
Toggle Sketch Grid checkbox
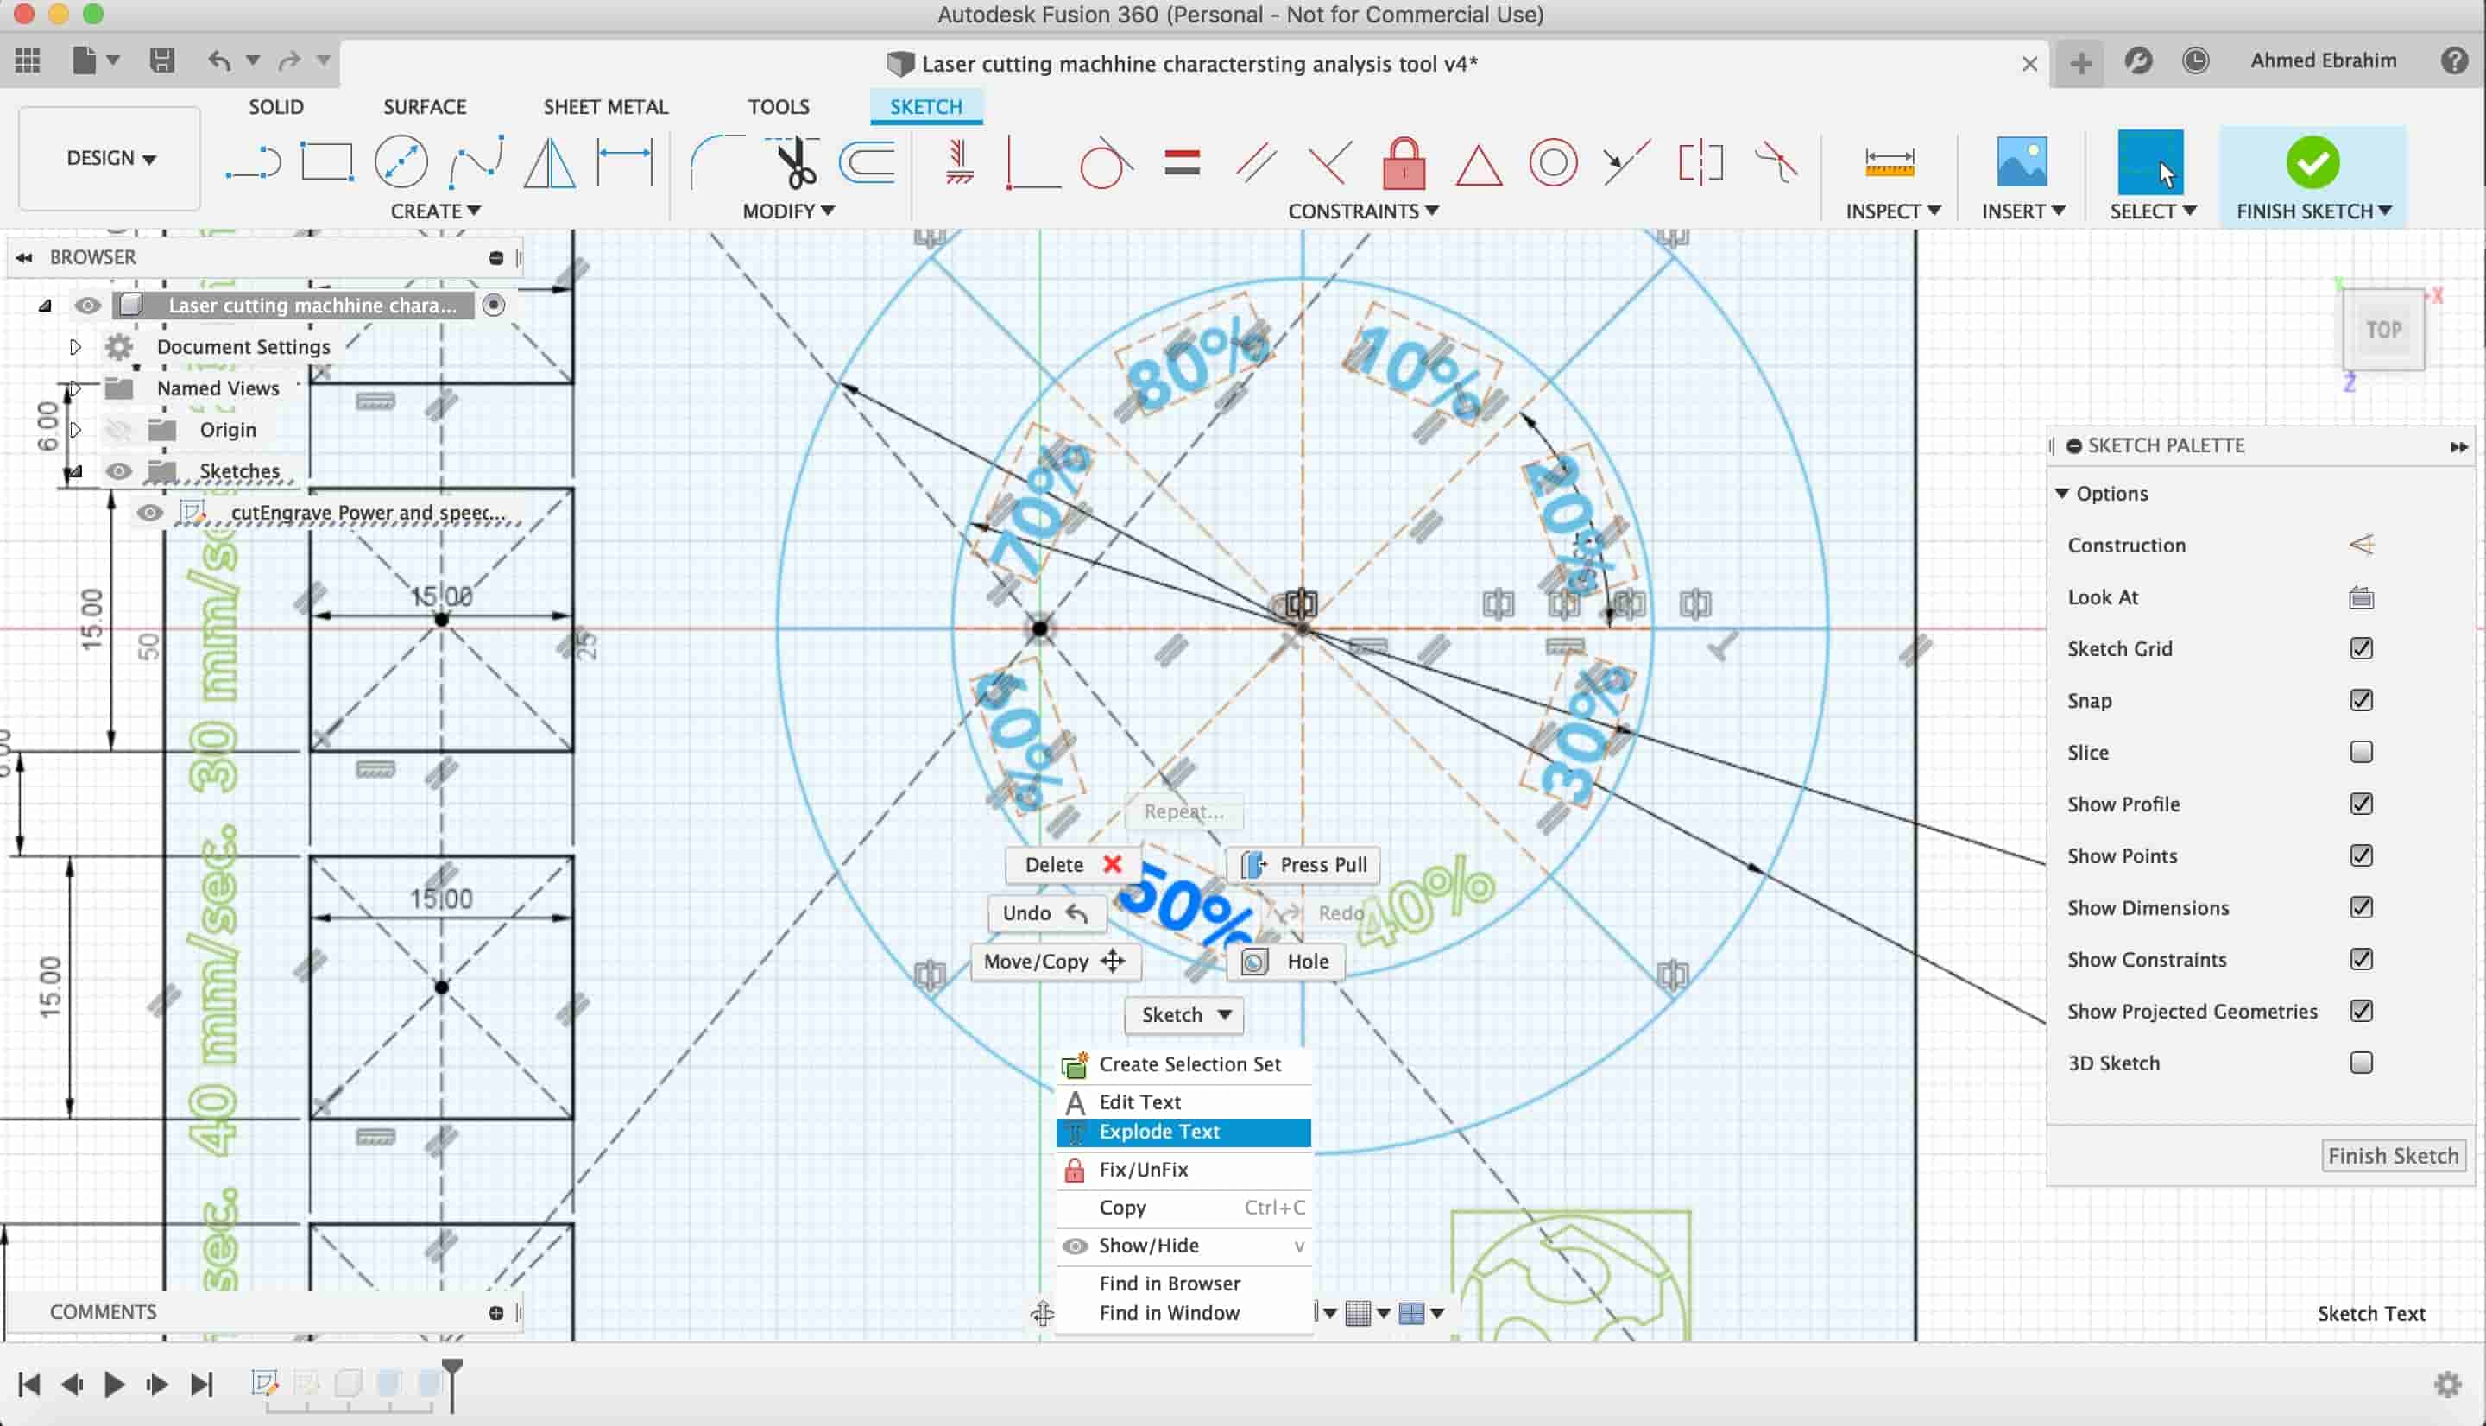[x=2361, y=648]
